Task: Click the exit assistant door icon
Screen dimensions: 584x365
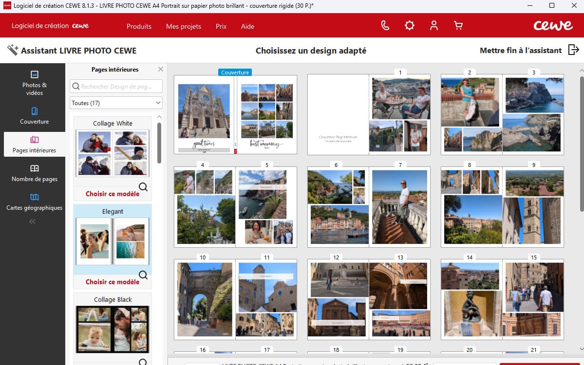Action: [573, 50]
